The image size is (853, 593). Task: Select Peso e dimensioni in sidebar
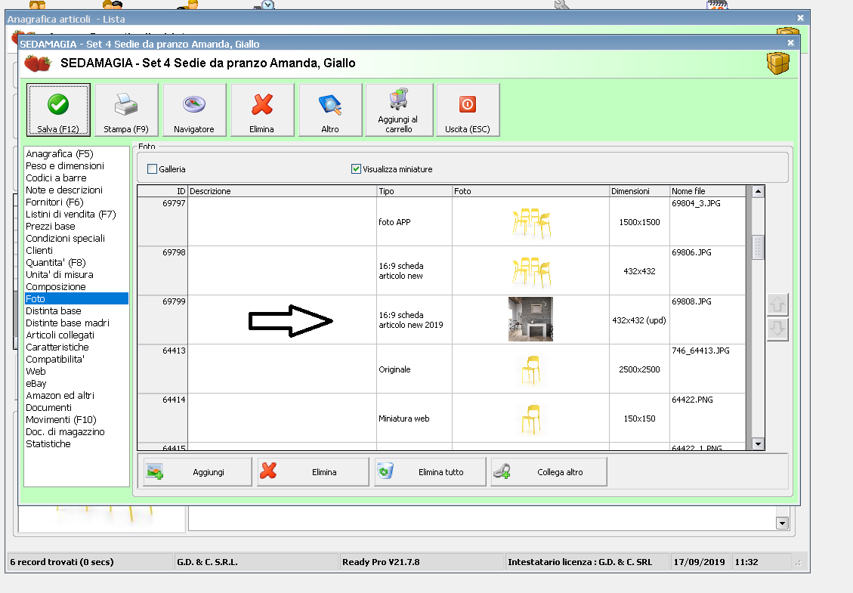pyautogui.click(x=65, y=166)
